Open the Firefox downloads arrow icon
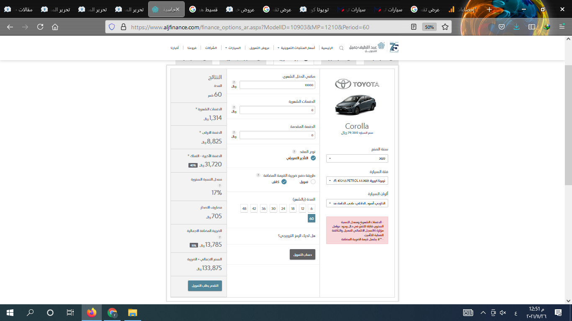572x321 pixels. 516,27
